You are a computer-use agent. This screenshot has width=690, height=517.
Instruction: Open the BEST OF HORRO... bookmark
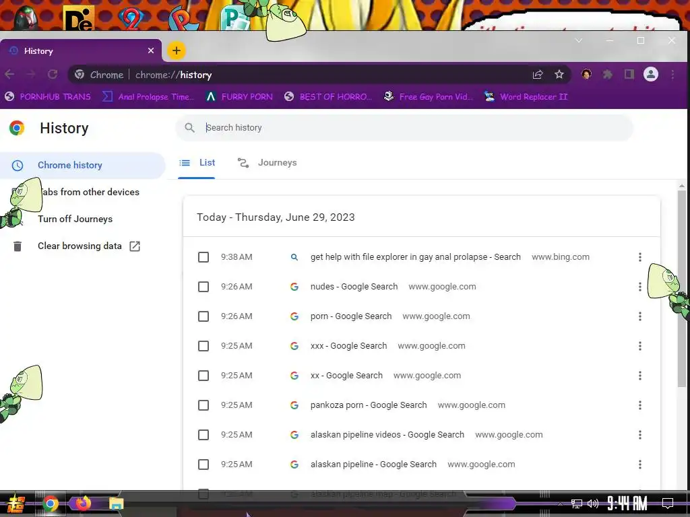(x=328, y=97)
